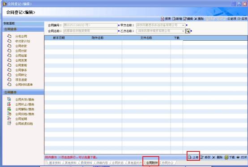Click the 附件名称 column header
248x167 pixels.
(98, 38)
